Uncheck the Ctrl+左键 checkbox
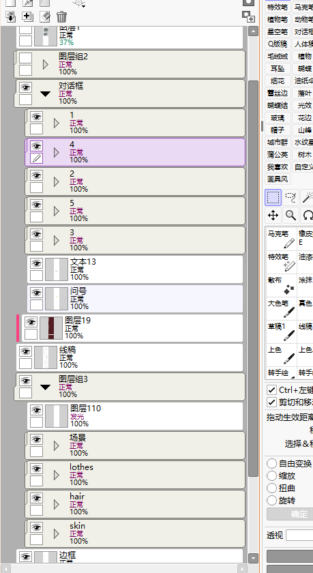This screenshot has height=573, width=313. click(271, 390)
